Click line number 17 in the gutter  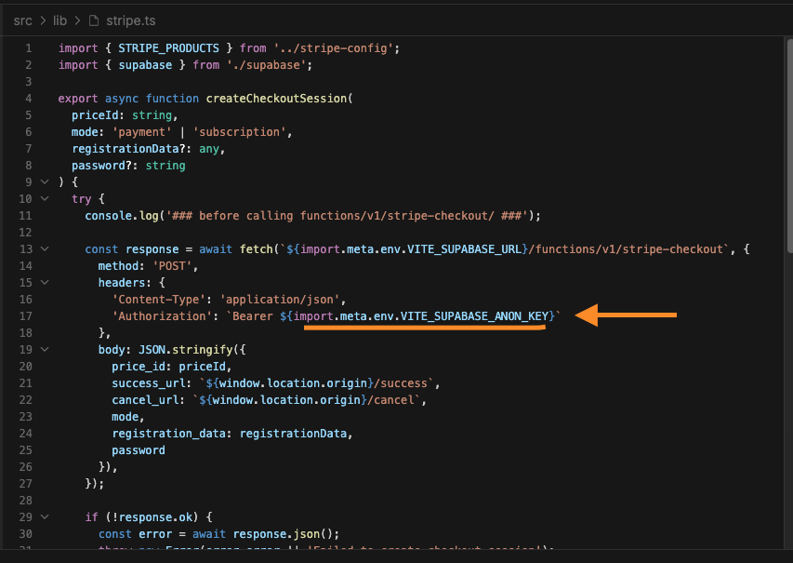26,315
